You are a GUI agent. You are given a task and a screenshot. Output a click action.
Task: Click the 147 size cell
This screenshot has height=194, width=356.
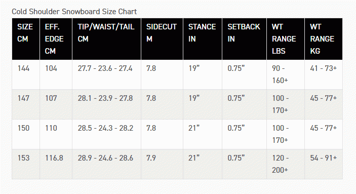(x=26, y=104)
